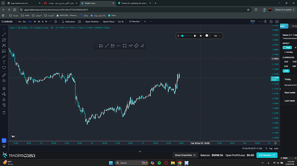Select horizontal parallel lines favorite tool
The width and height of the screenshot is (297, 166).
[101, 46]
